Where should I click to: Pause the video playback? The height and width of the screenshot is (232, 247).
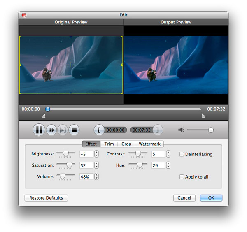(x=39, y=130)
